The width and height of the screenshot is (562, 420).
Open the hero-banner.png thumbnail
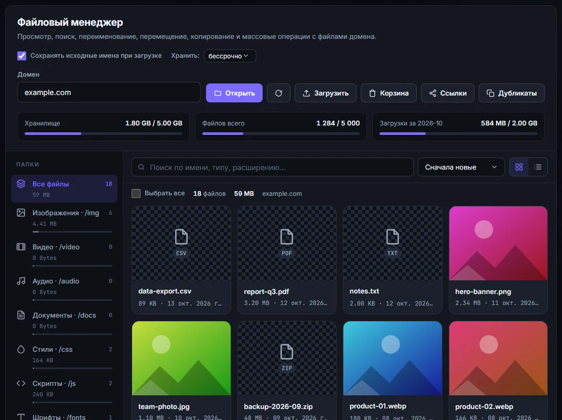(498, 243)
